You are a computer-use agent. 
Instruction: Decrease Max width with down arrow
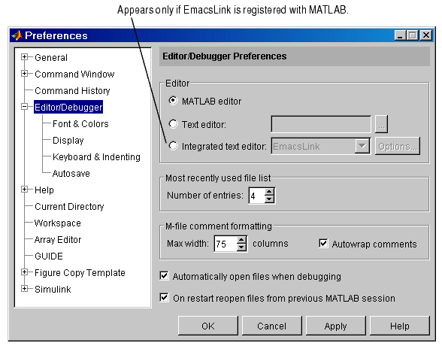[x=241, y=247]
